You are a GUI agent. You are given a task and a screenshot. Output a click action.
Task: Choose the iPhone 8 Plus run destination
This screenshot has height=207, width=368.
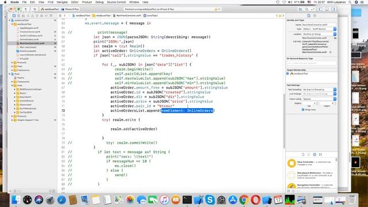[x=70, y=9]
